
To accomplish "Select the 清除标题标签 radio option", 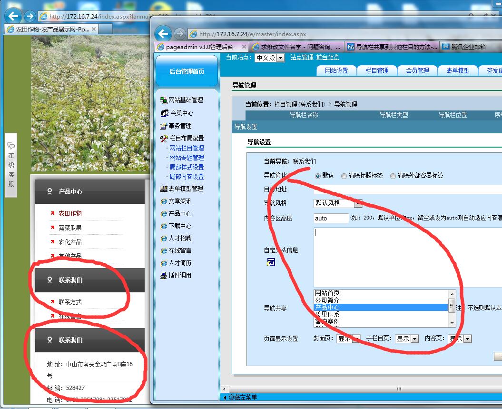I will (x=344, y=176).
